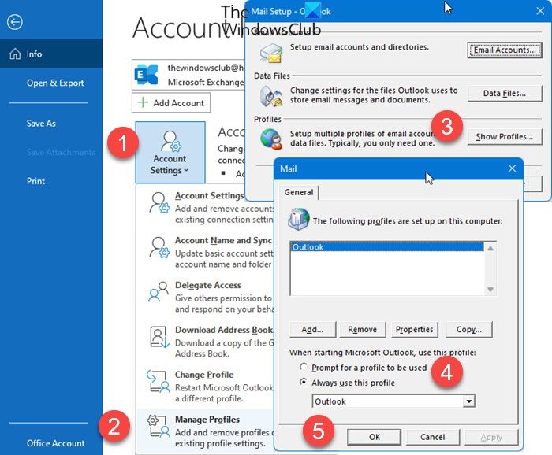This screenshot has height=455, width=552.
Task: Open Print in the sidebar
Action: 35,181
